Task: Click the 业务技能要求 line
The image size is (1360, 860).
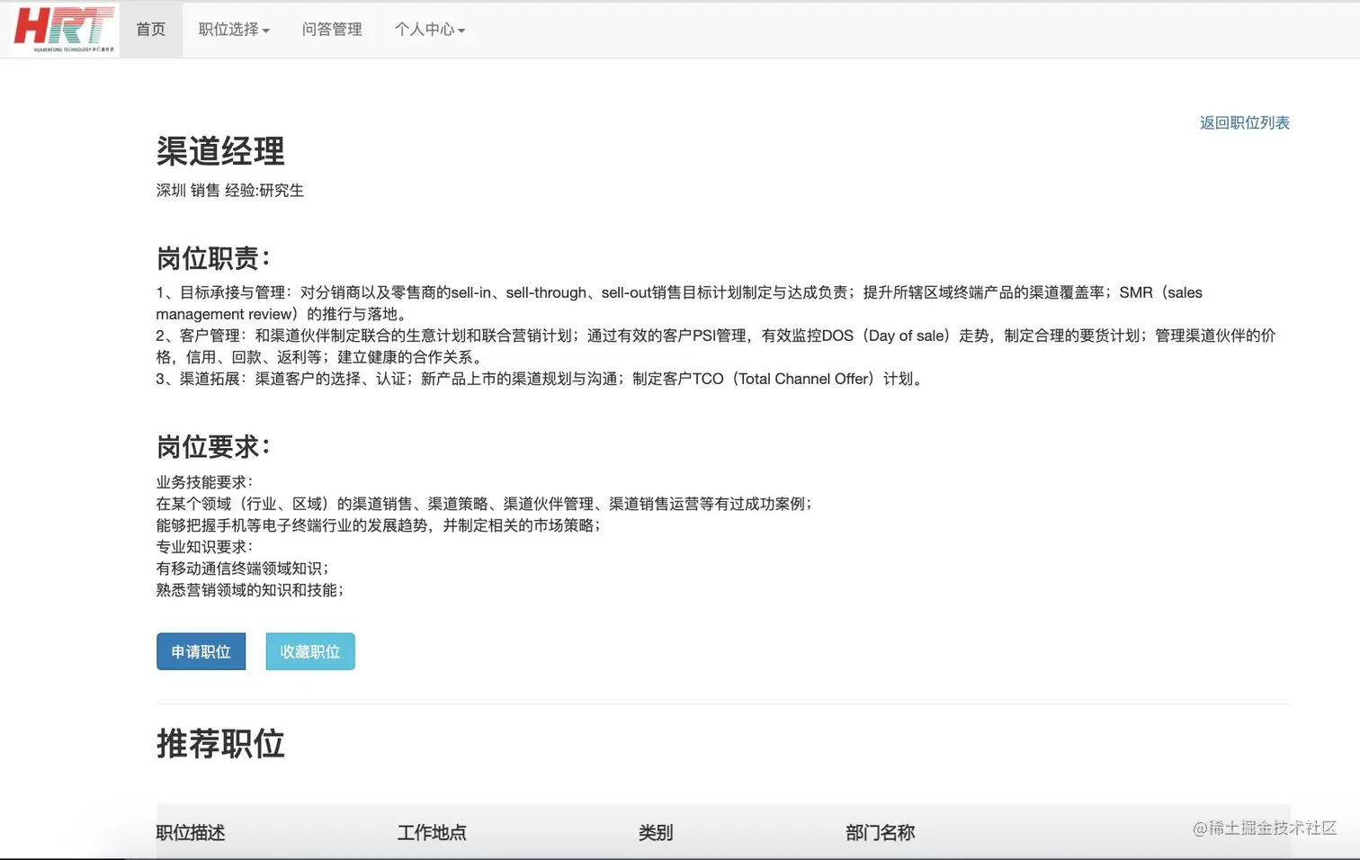Action: click(x=205, y=482)
